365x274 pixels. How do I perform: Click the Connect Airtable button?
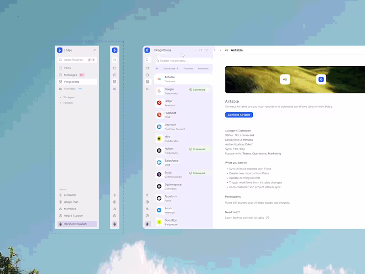(x=239, y=115)
